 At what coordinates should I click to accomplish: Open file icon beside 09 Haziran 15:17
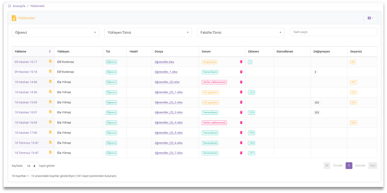50,61
